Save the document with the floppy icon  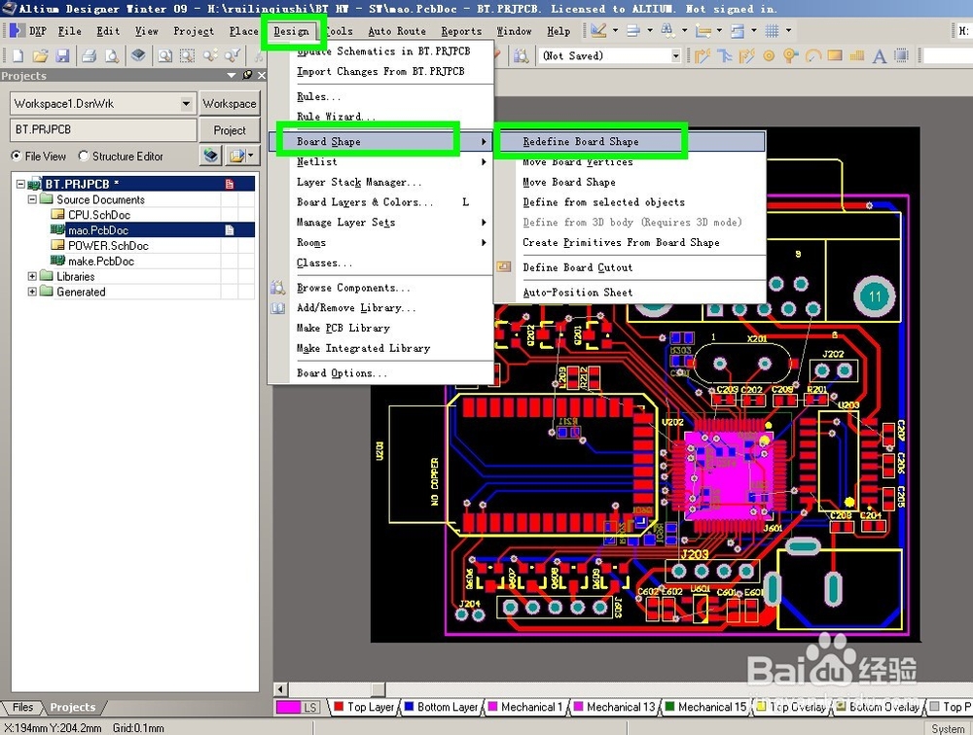[x=62, y=55]
